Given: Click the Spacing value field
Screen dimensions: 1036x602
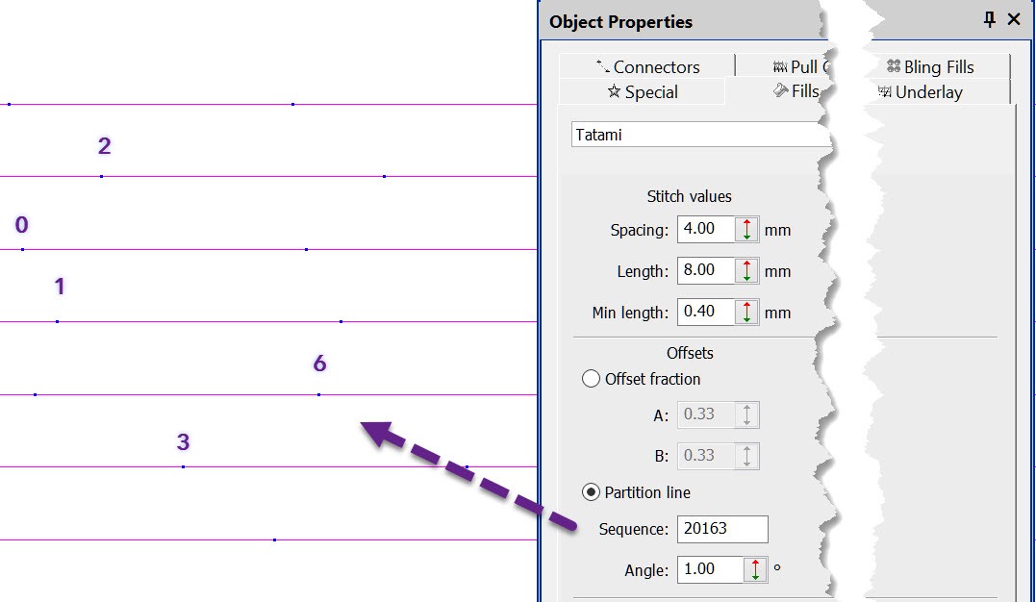Looking at the screenshot, I should tap(705, 230).
